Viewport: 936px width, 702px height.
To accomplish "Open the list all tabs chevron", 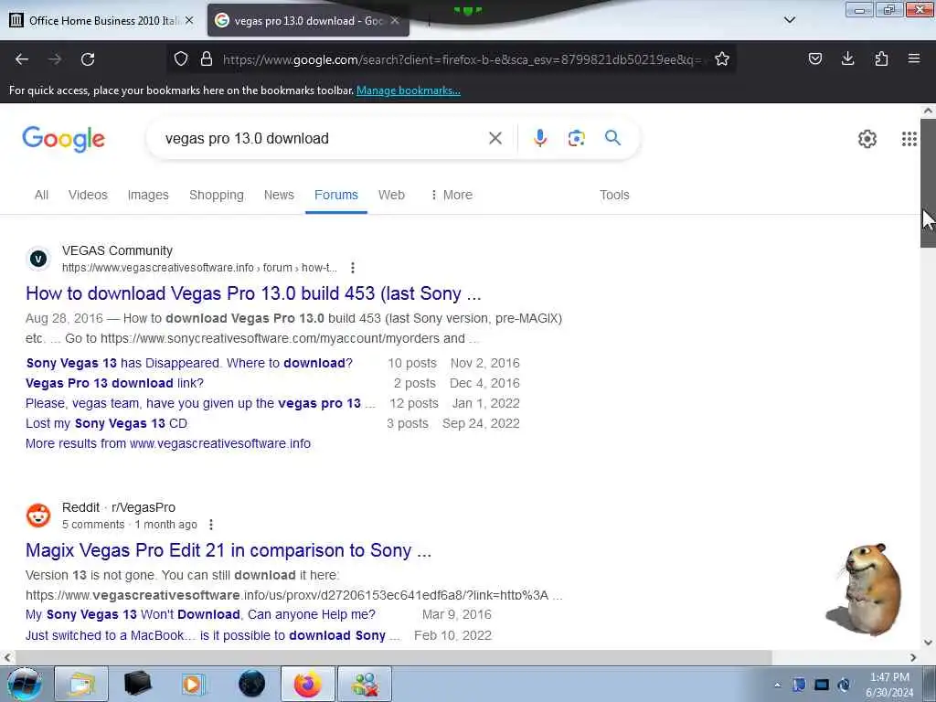I will [789, 20].
